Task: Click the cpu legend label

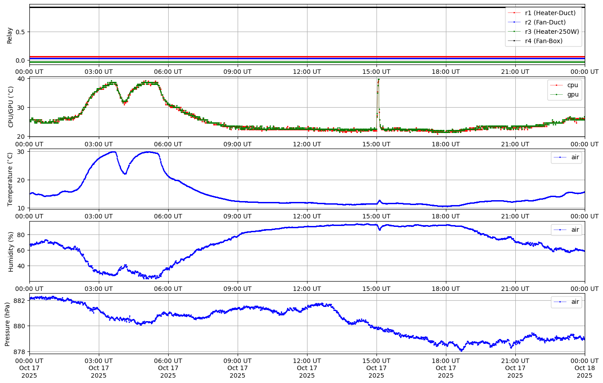Action: (x=572, y=85)
